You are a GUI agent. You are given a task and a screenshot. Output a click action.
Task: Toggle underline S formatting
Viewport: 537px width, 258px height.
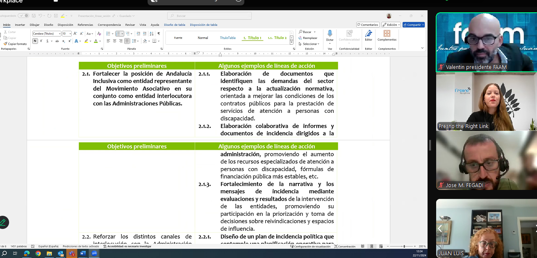point(47,41)
